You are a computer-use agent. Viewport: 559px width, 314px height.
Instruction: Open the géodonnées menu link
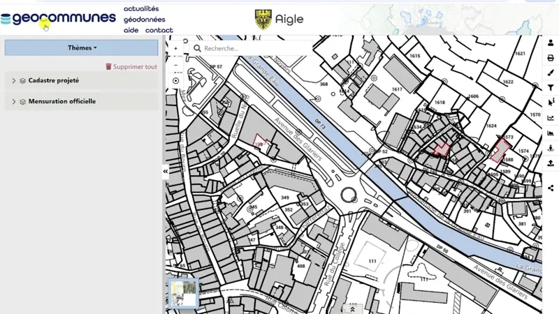145,20
